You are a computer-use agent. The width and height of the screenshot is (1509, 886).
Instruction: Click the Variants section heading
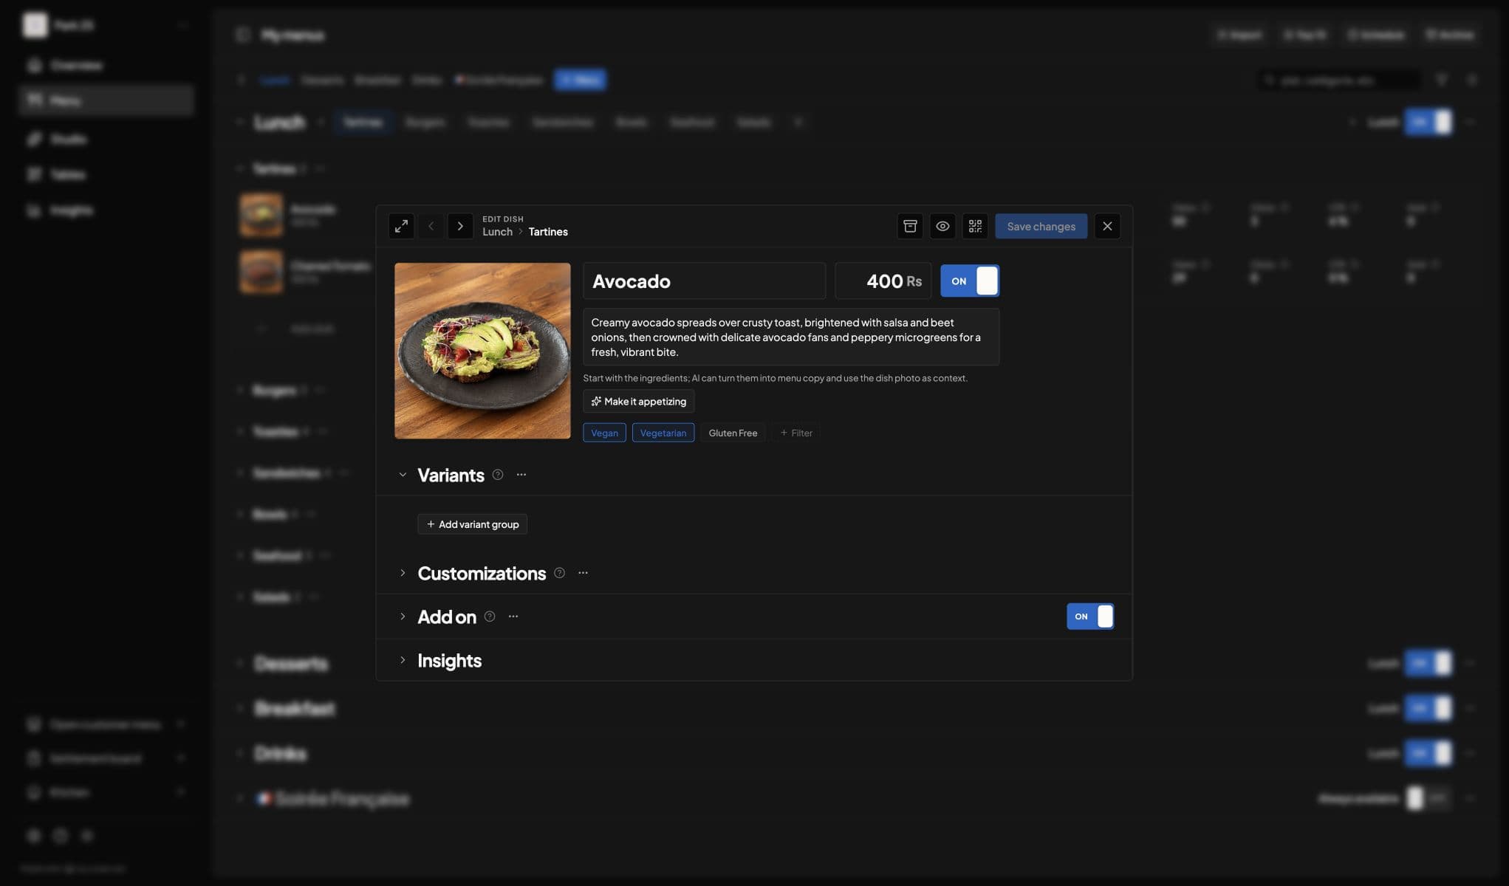[451, 475]
